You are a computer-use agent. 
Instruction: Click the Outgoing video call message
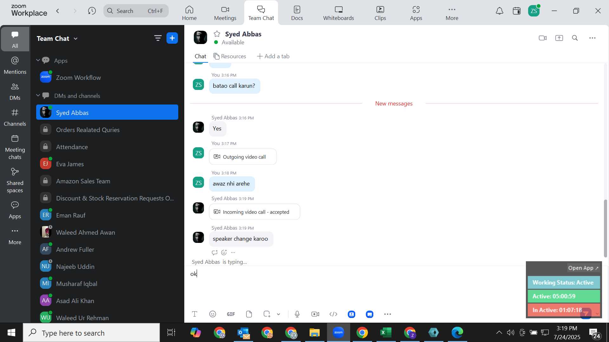coord(243,157)
